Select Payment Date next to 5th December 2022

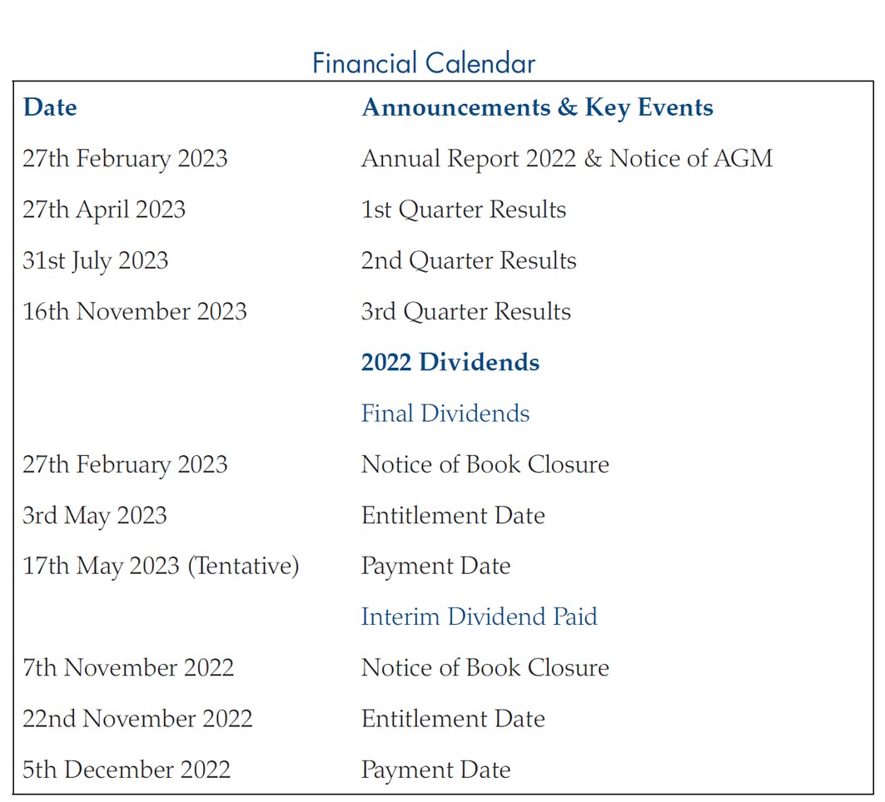(435, 770)
